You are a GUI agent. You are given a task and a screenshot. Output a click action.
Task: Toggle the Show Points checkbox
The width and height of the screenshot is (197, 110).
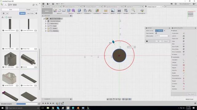pos(183,49)
